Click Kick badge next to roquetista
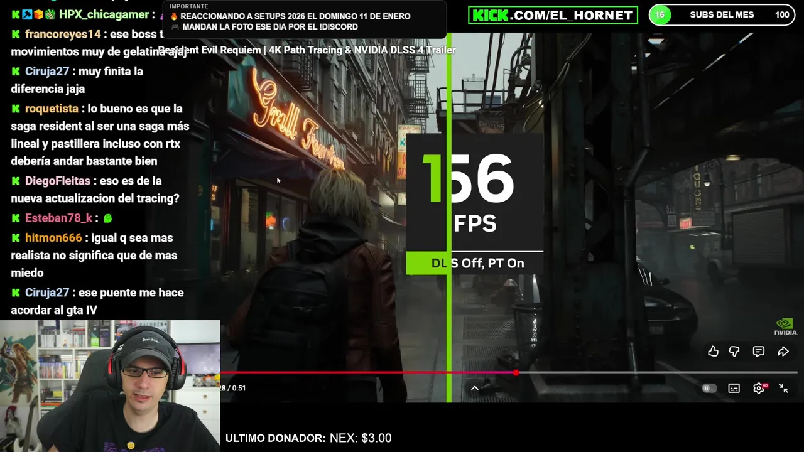This screenshot has width=804, height=452. click(x=16, y=109)
